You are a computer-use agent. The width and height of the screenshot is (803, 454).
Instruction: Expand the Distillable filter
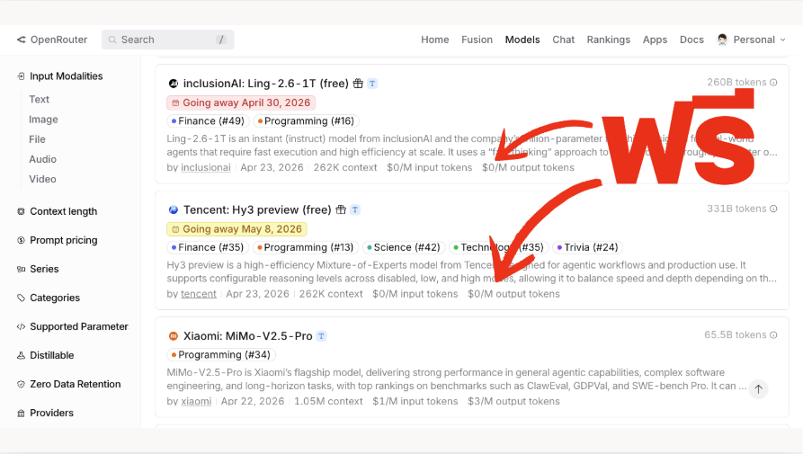[52, 355]
